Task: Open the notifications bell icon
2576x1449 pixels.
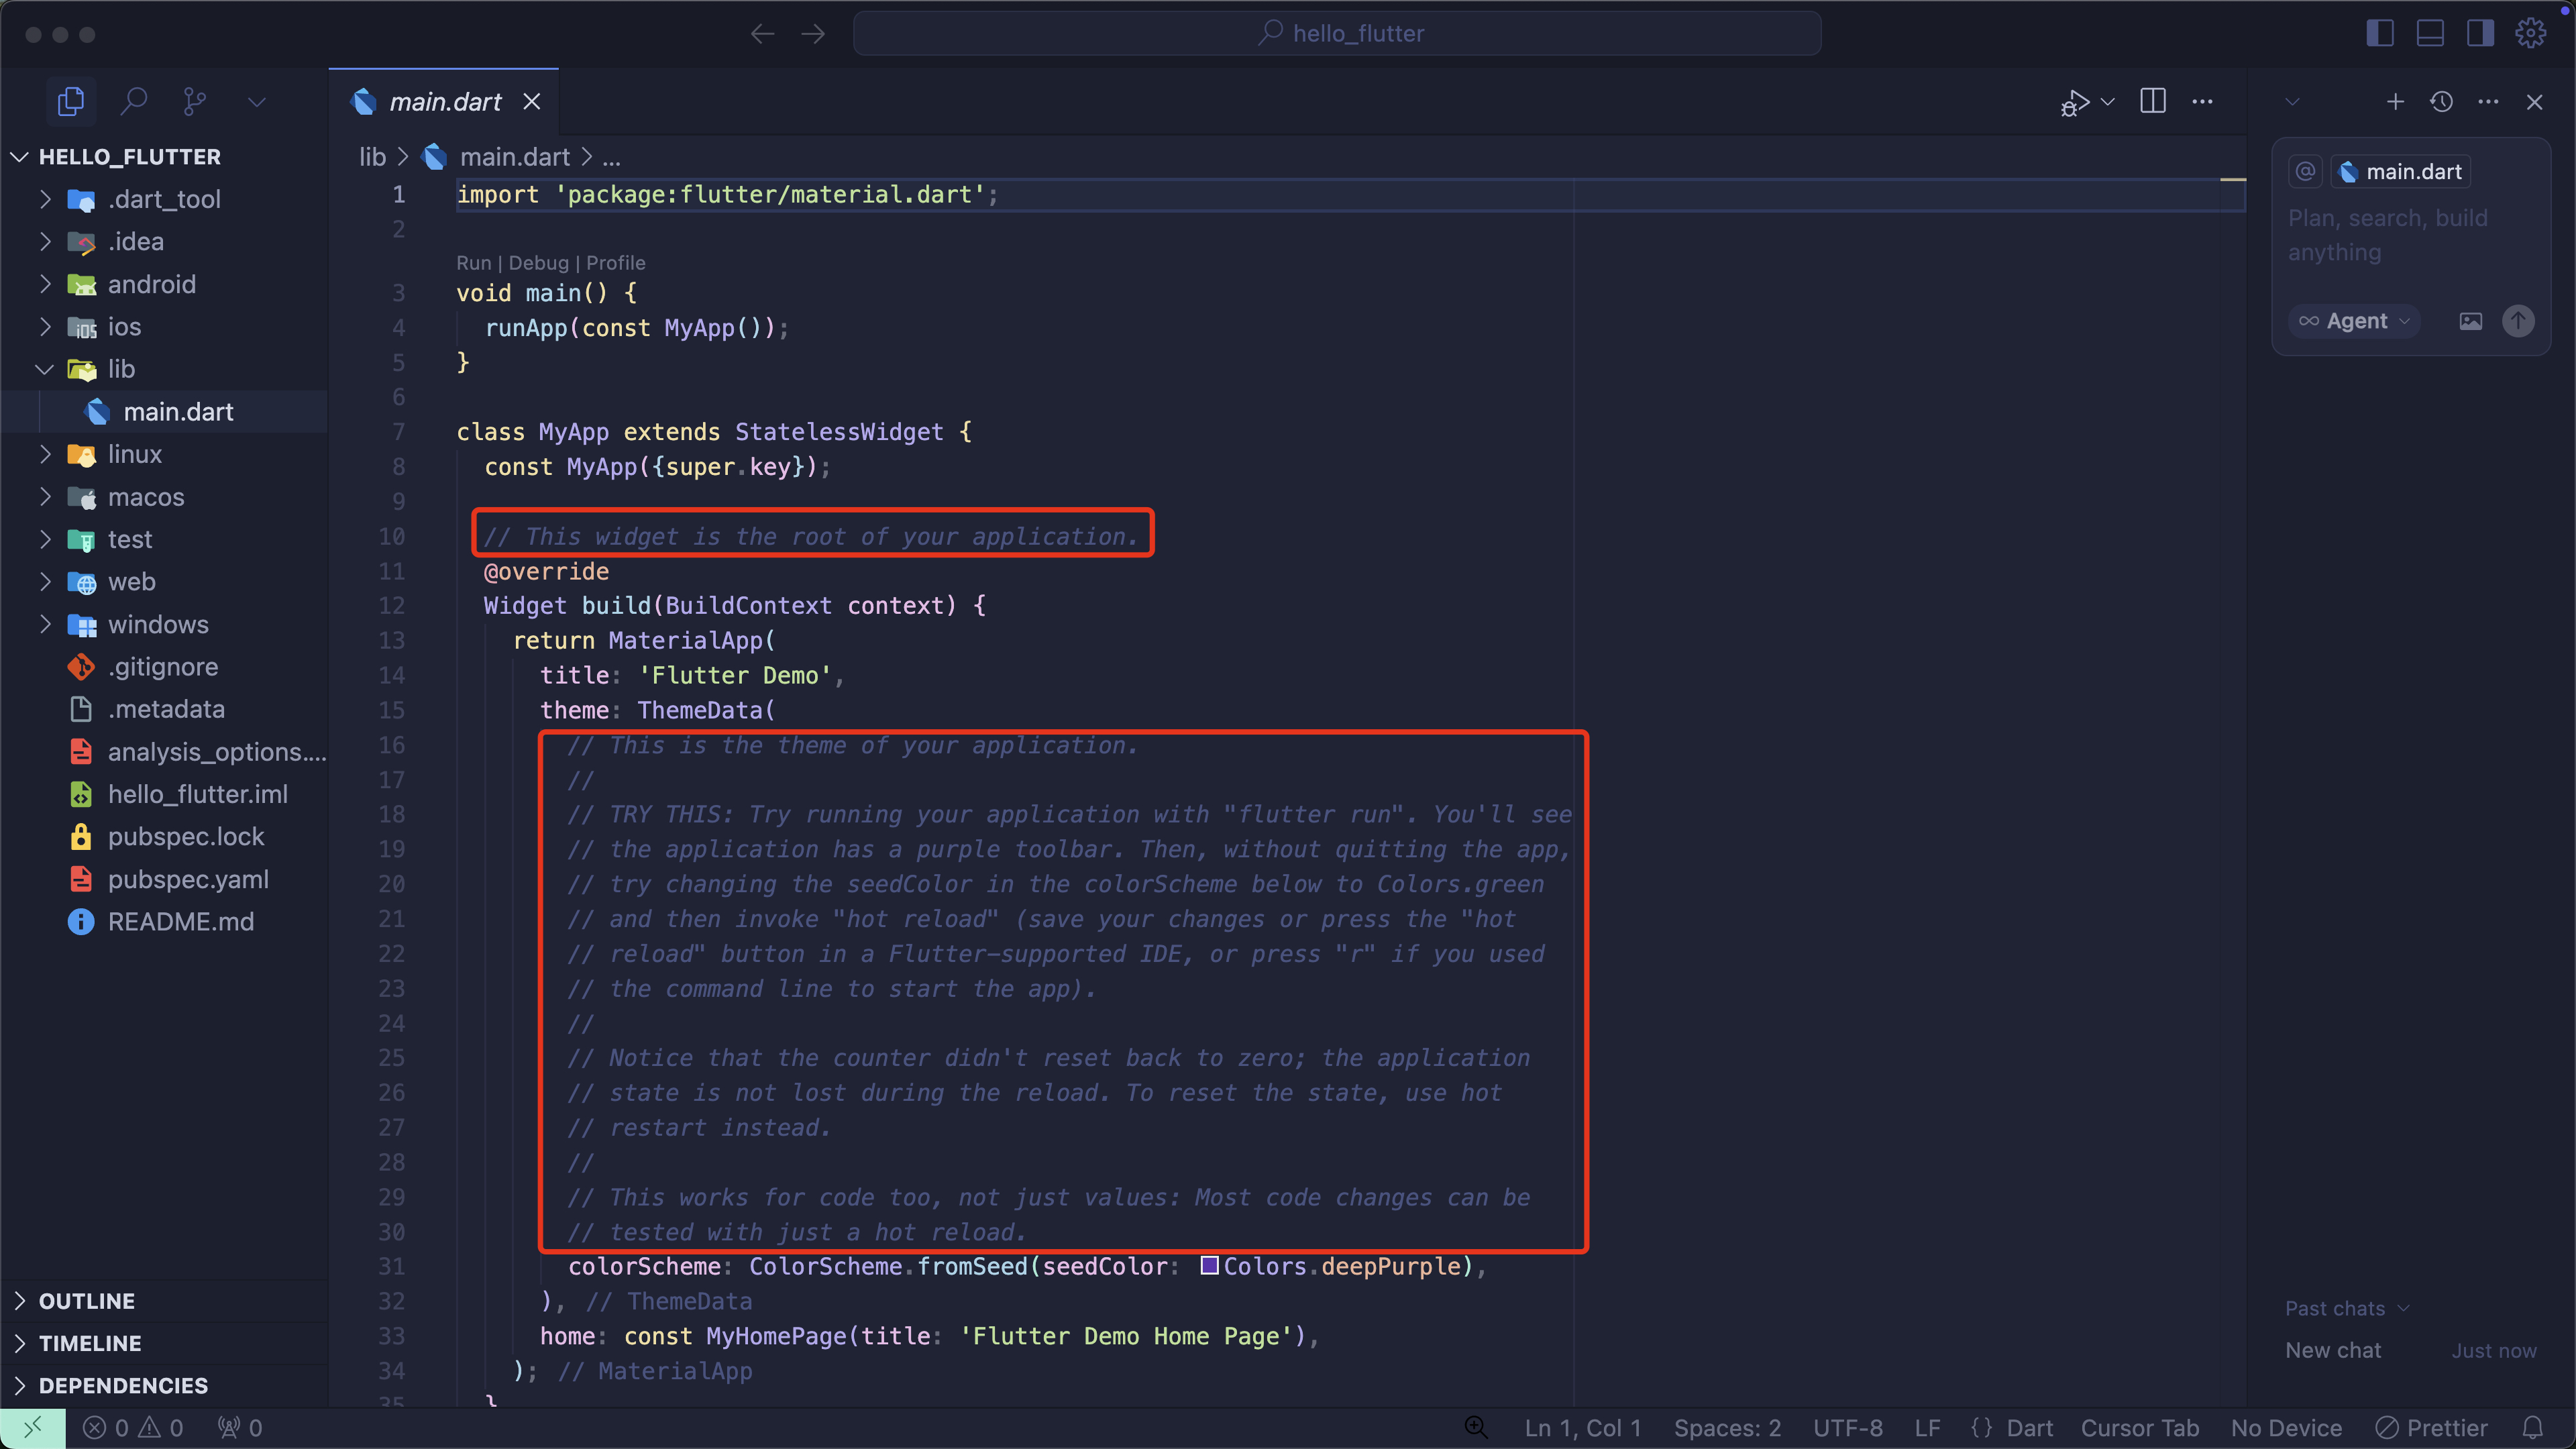Action: pos(2532,1427)
